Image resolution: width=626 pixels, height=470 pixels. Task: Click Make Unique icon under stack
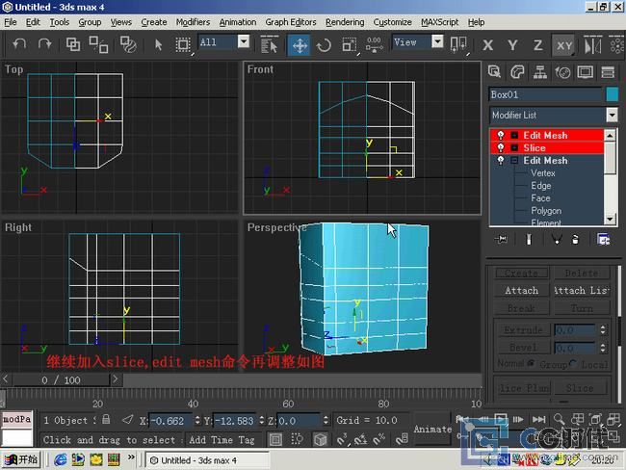556,239
